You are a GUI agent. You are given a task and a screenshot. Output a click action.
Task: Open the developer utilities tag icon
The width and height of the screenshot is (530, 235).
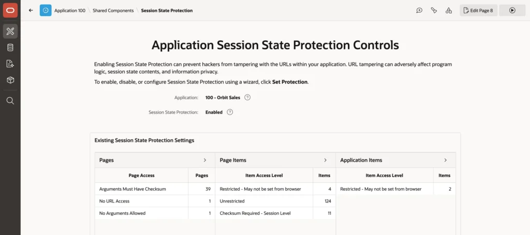[434, 10]
